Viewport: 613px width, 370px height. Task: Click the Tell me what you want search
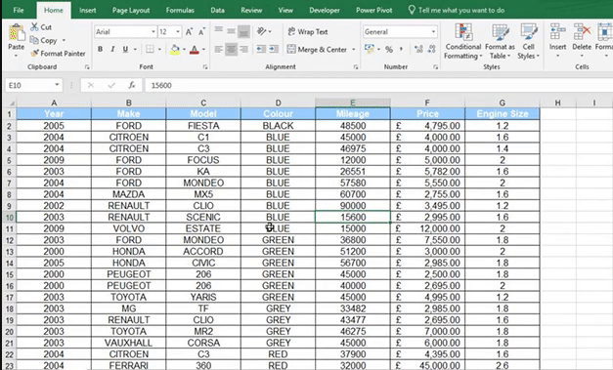[x=457, y=10]
